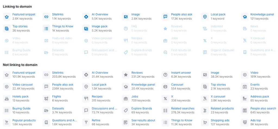The width and height of the screenshot is (278, 129).
Task: Open Things to Know link with 1K keywords
Action: pos(62,27)
